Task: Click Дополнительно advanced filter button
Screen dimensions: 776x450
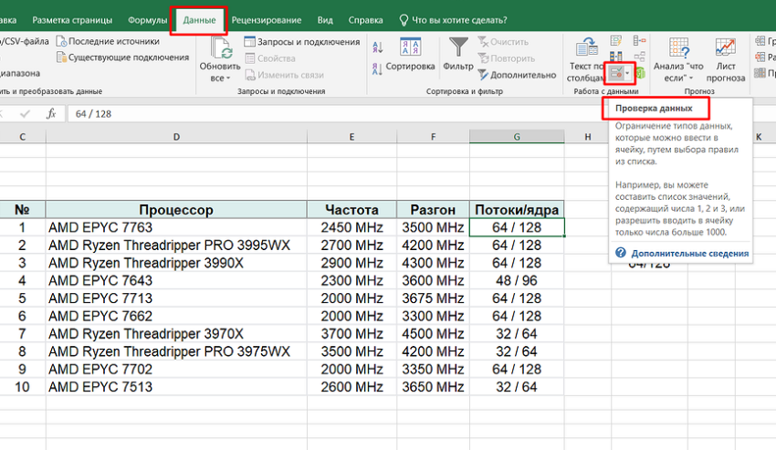Action: pos(515,75)
